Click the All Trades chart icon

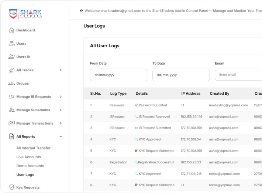coord(11,70)
